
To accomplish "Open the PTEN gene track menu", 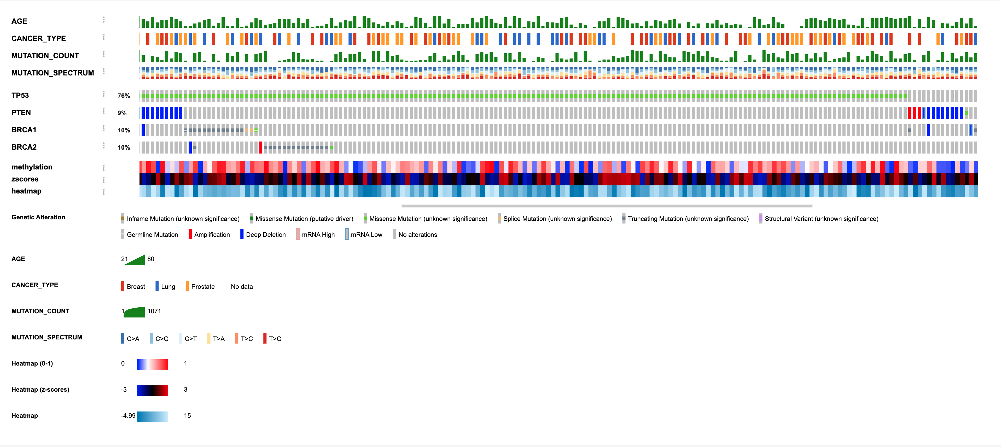I will click(103, 111).
